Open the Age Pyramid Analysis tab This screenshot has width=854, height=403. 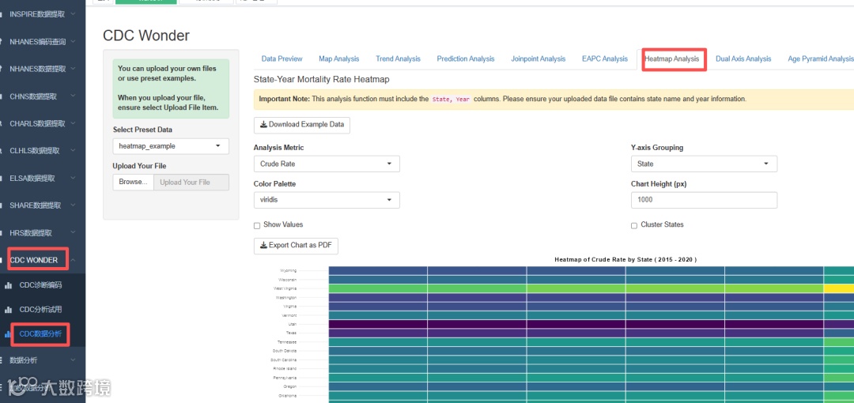point(820,58)
